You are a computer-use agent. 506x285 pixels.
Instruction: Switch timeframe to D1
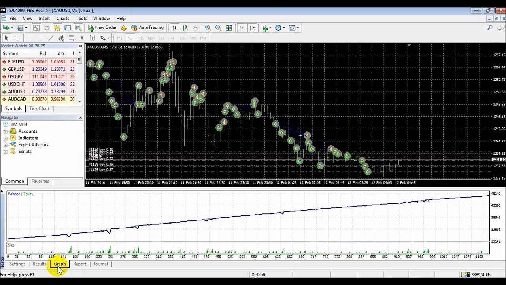[182, 38]
